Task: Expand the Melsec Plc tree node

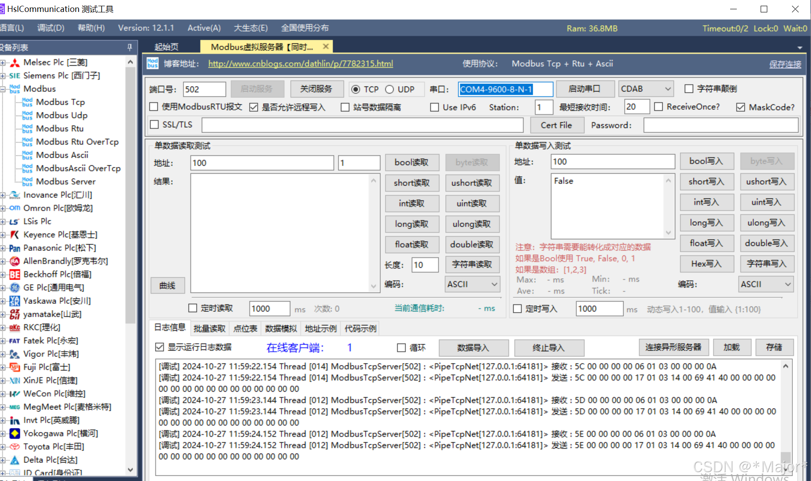Action: [x=2, y=62]
